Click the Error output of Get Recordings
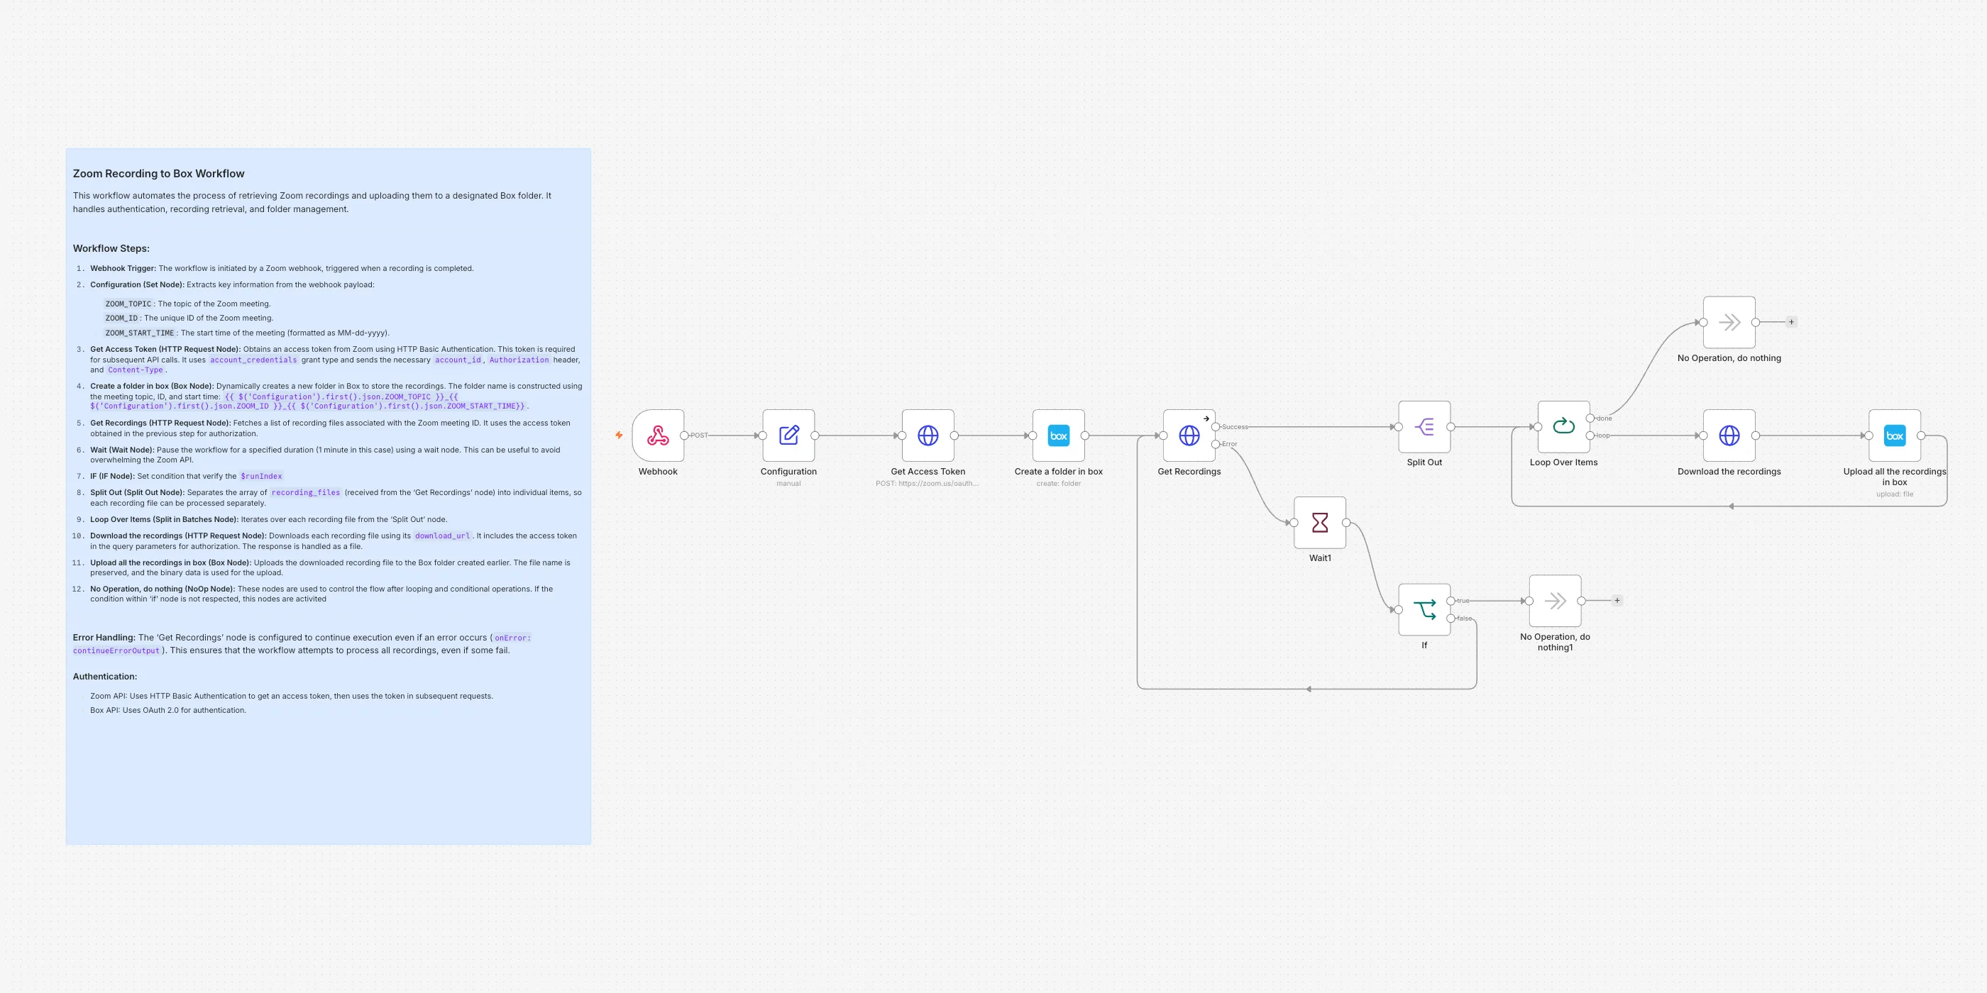Screen dimensions: 1987x993 click(1216, 444)
